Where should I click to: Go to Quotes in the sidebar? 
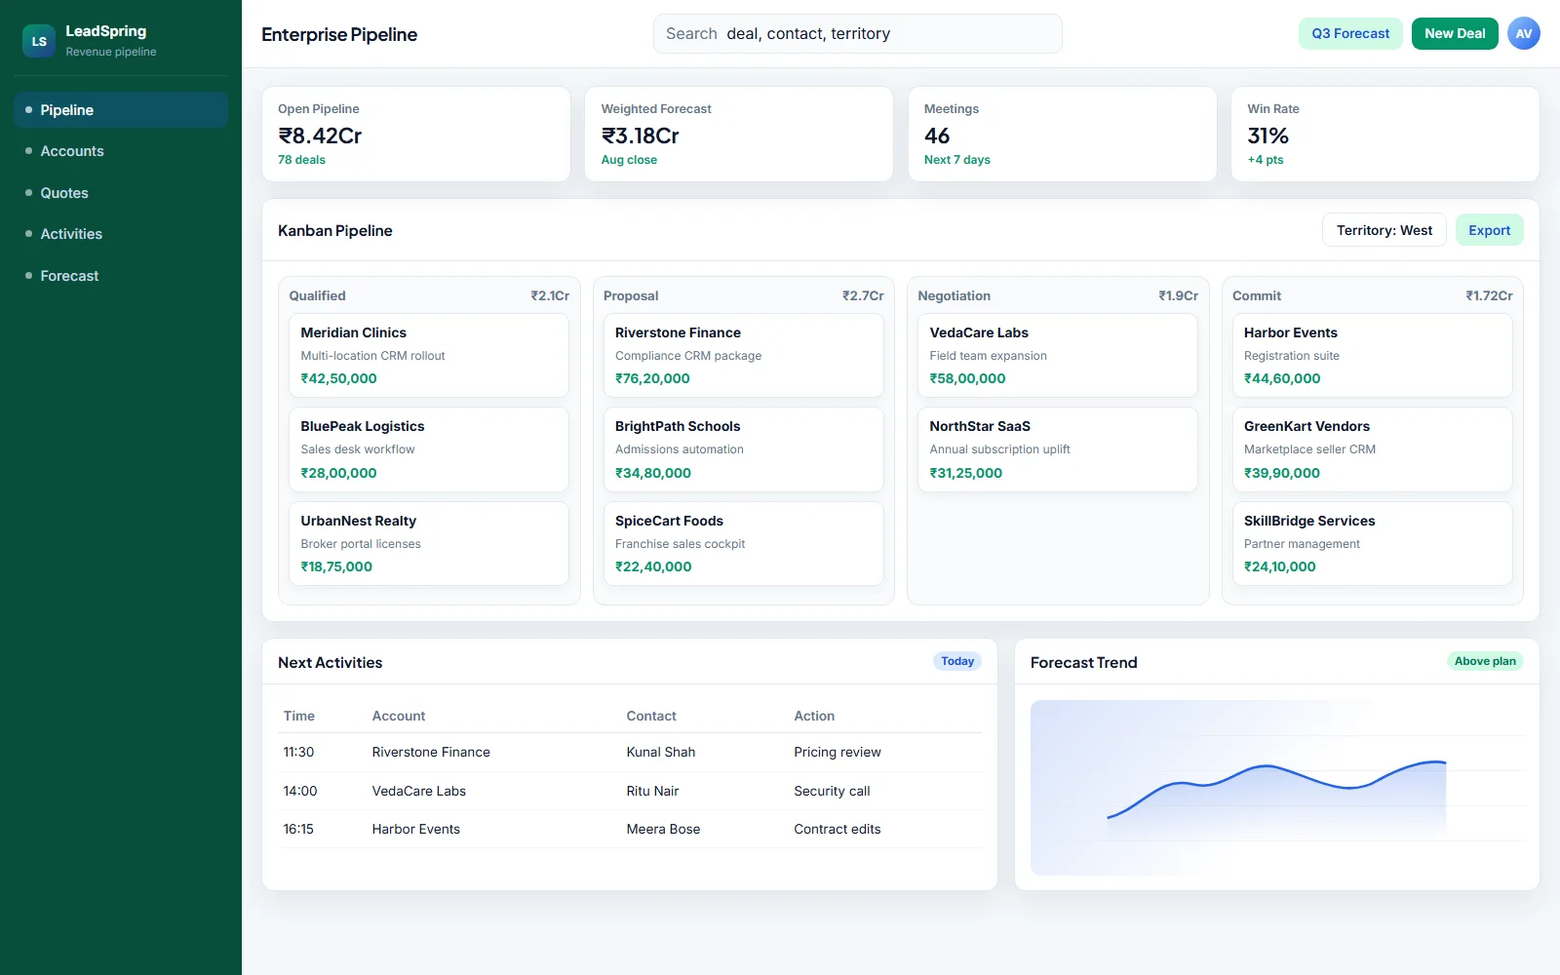[x=121, y=193]
